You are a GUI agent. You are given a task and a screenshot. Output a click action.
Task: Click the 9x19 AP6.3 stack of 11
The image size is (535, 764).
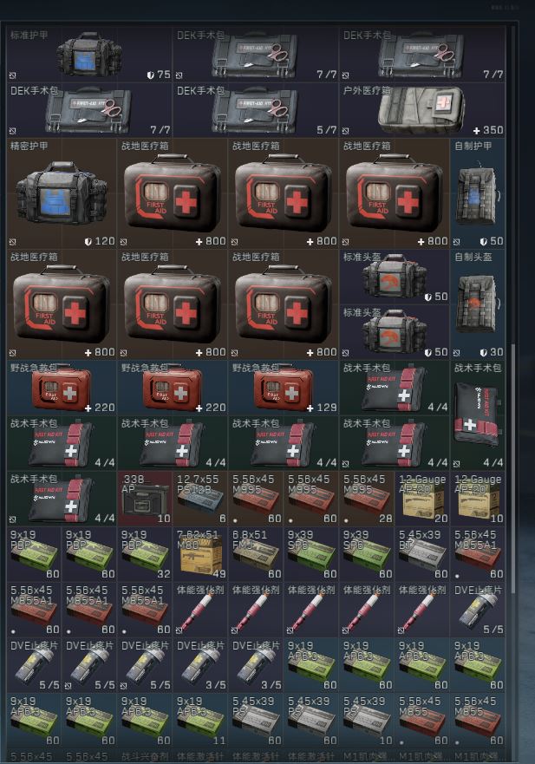coord(200,720)
